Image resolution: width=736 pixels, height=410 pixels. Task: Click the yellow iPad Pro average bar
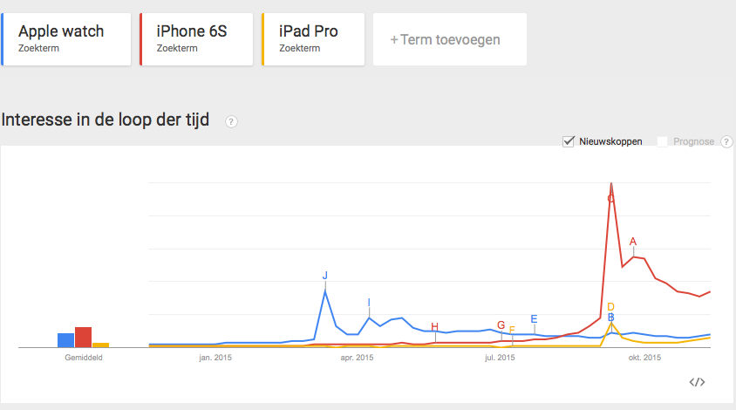point(100,345)
